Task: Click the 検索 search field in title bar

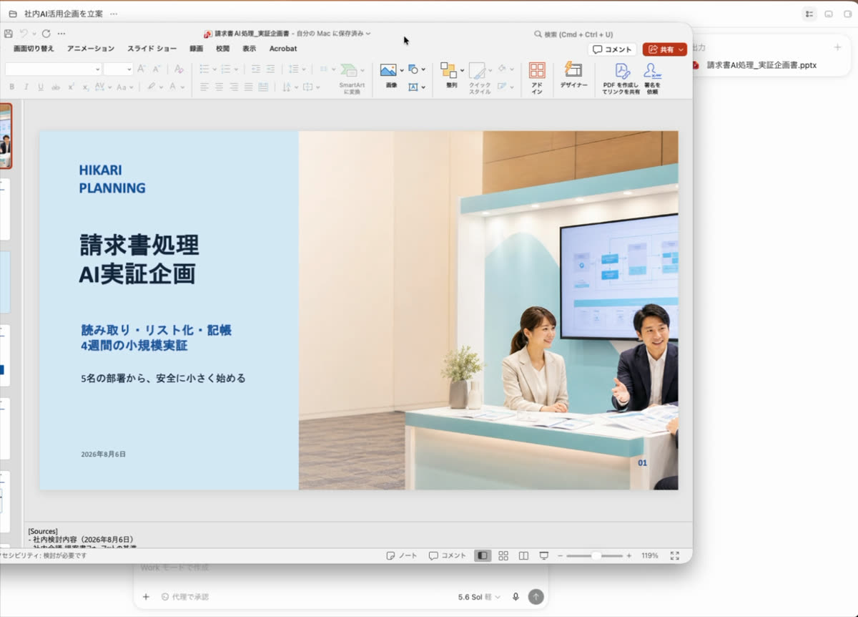Action: click(573, 34)
